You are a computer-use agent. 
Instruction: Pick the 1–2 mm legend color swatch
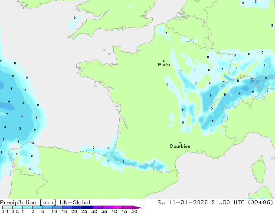tap(27, 207)
